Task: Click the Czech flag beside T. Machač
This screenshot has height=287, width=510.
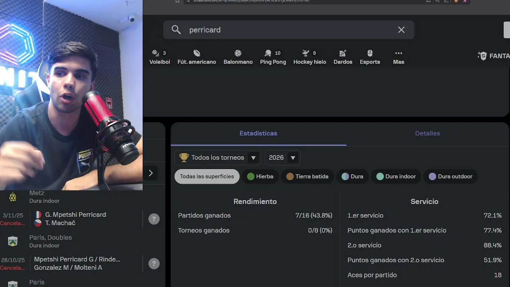Action: pyautogui.click(x=38, y=223)
